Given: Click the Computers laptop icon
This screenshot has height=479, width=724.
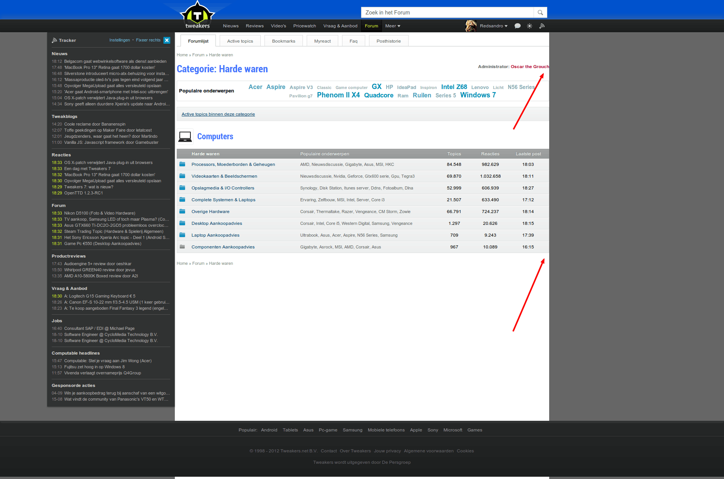Looking at the screenshot, I should pyautogui.click(x=185, y=137).
